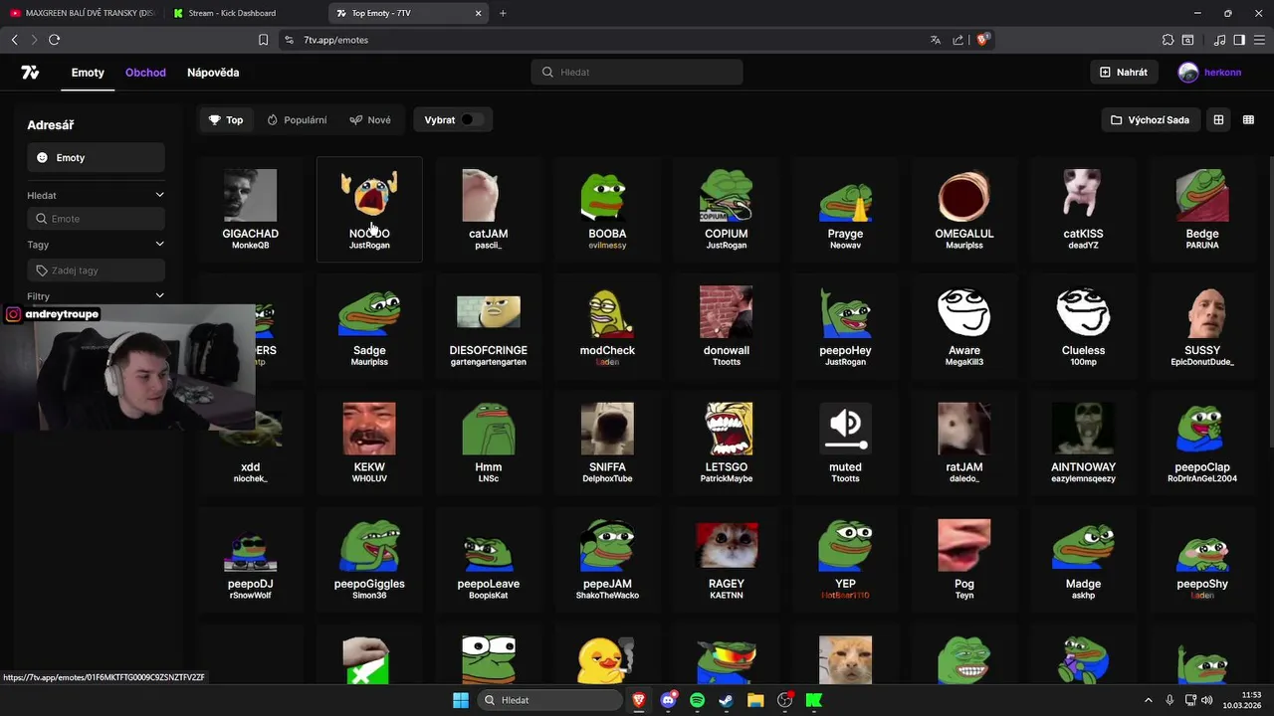The image size is (1274, 716).
Task: Open the modCheck emote
Action: click(607, 327)
